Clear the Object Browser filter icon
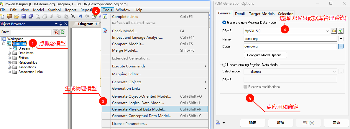The height and width of the screenshot is (129, 350). point(55,32)
